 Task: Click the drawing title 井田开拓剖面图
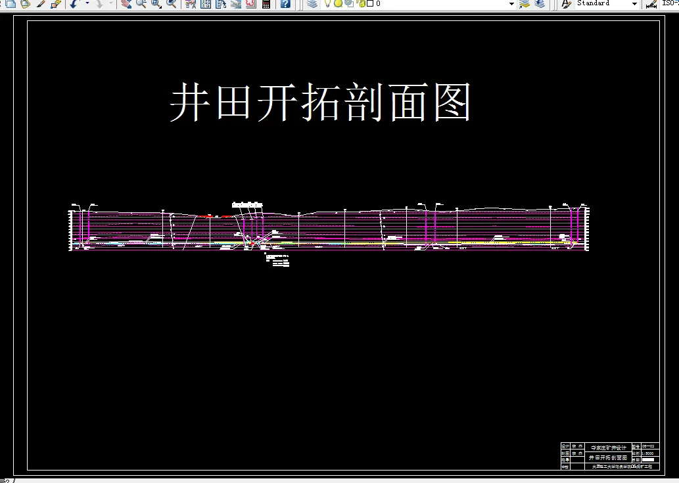(x=321, y=102)
